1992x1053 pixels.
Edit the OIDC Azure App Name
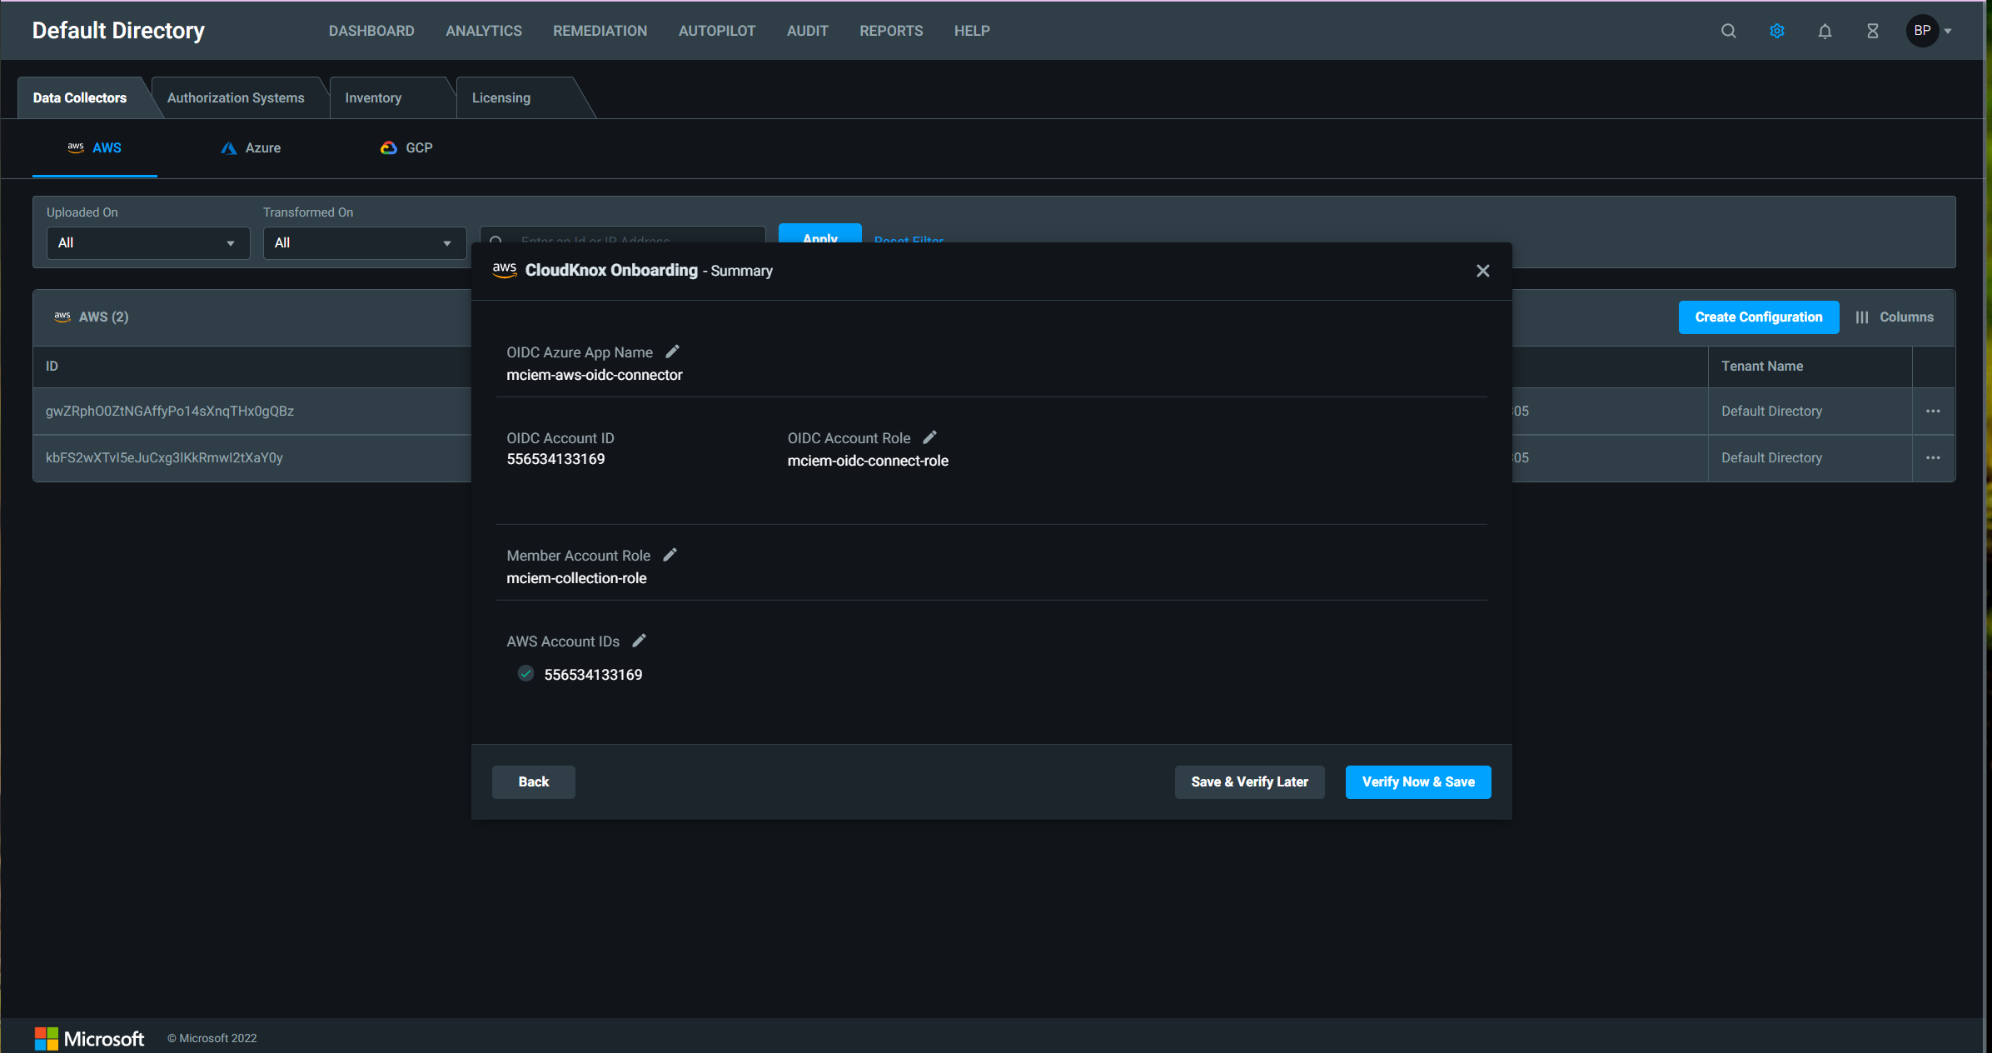pyautogui.click(x=672, y=352)
